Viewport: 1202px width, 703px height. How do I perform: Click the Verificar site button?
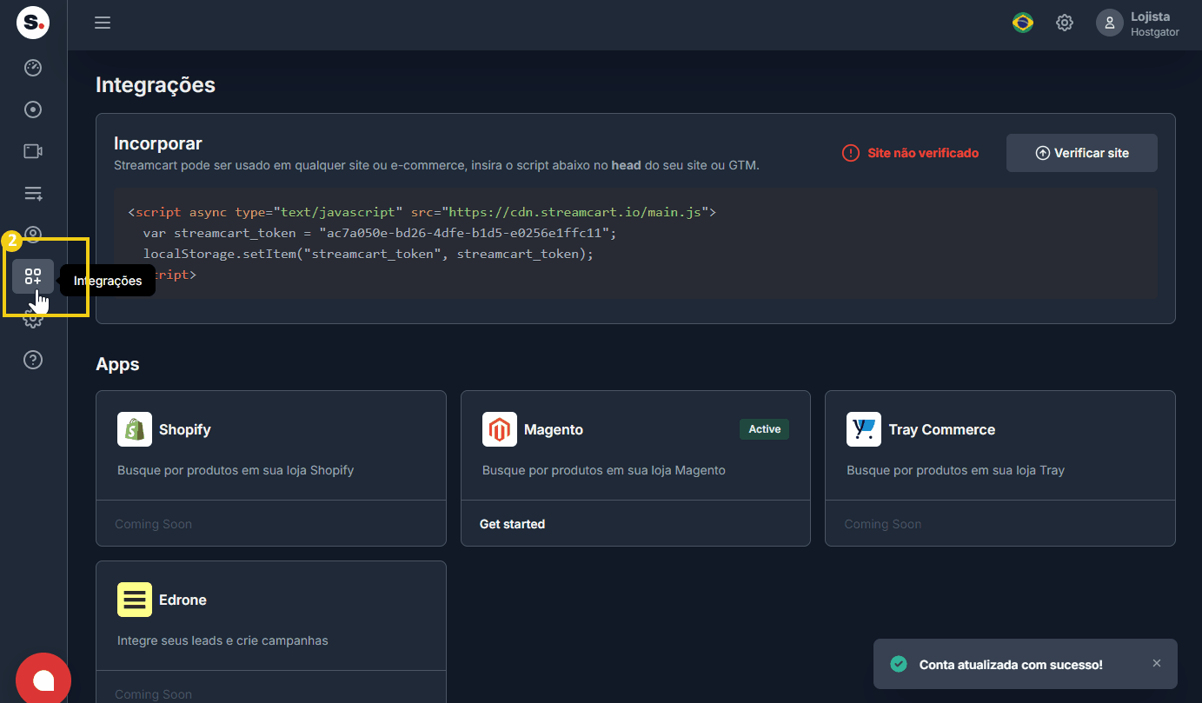(x=1082, y=153)
